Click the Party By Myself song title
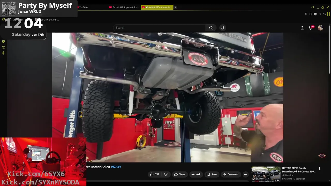The height and width of the screenshot is (186, 331). 45,5
